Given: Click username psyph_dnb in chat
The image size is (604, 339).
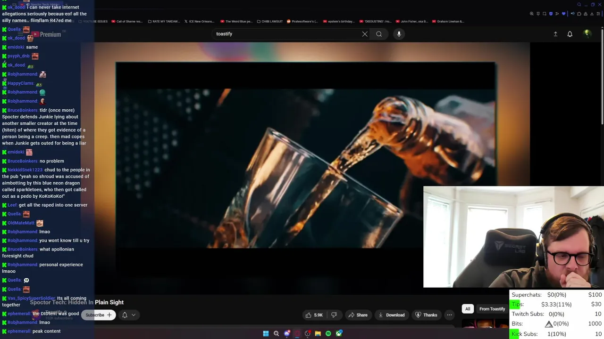Looking at the screenshot, I should coord(18,56).
